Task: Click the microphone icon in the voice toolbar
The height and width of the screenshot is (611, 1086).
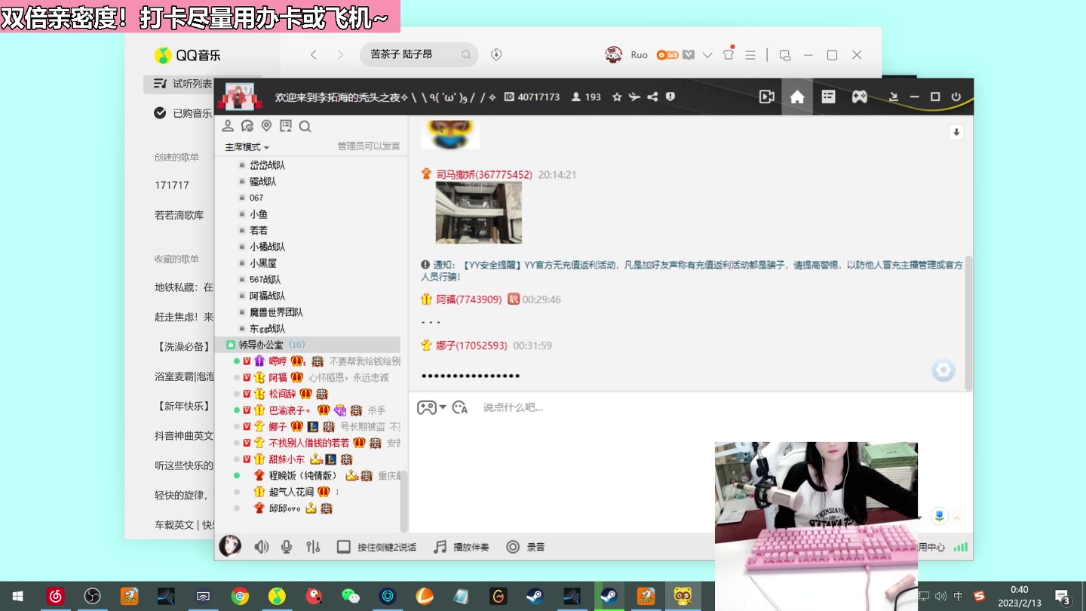Action: [x=286, y=546]
